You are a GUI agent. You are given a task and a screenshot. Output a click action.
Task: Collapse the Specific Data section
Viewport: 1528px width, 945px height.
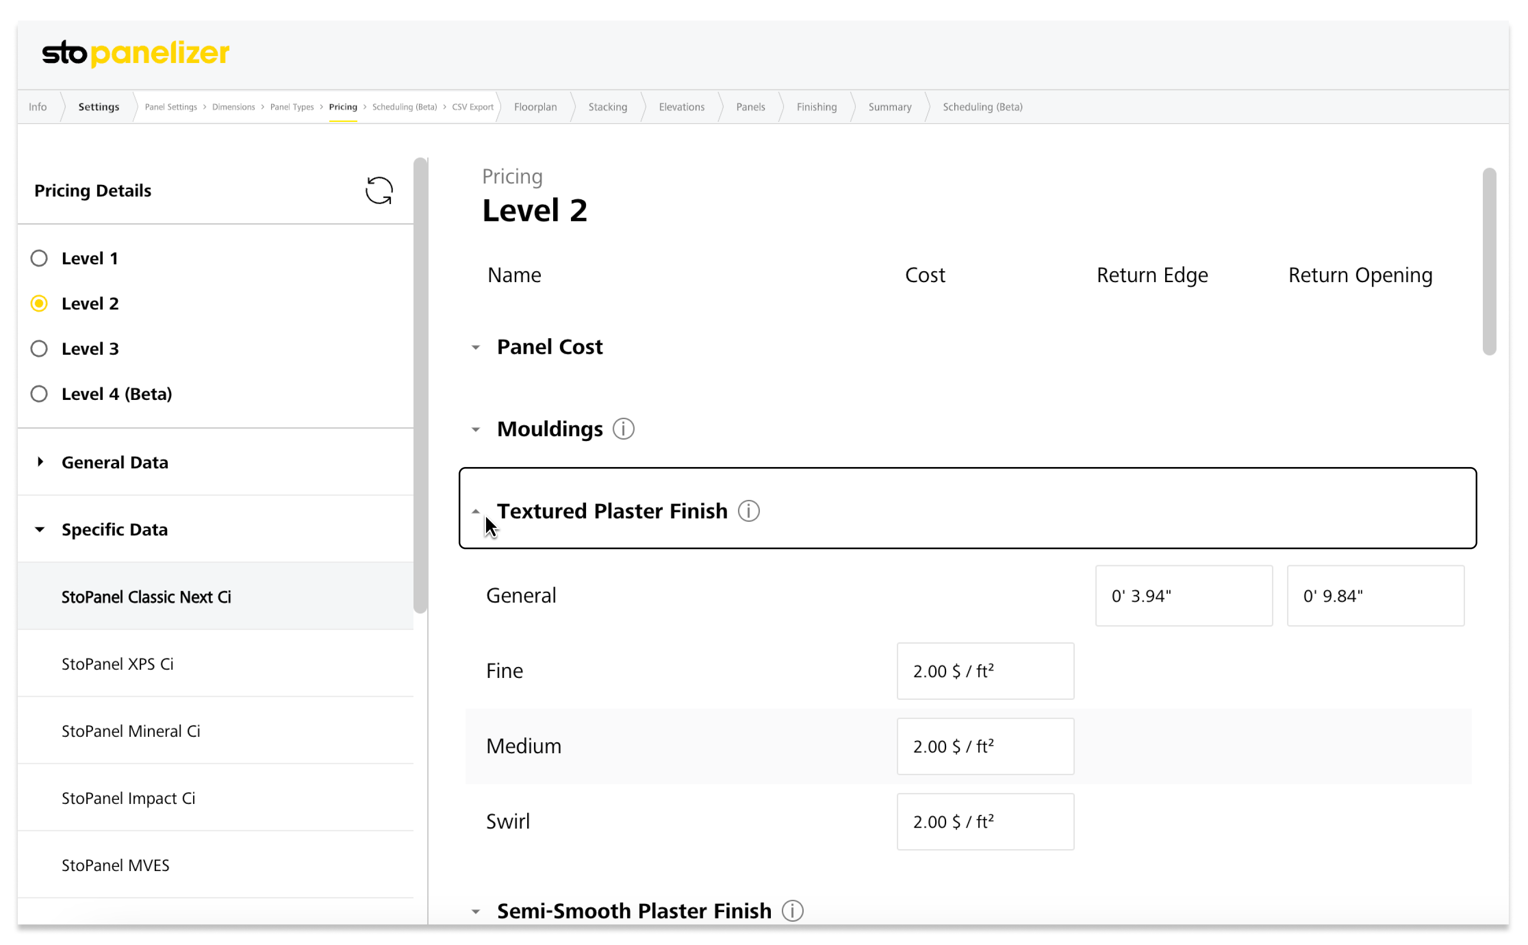pos(40,530)
